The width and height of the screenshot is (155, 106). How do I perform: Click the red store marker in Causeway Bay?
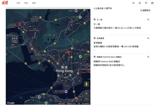(x=77, y=99)
